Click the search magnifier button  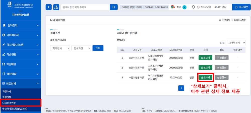(x=114, y=7)
